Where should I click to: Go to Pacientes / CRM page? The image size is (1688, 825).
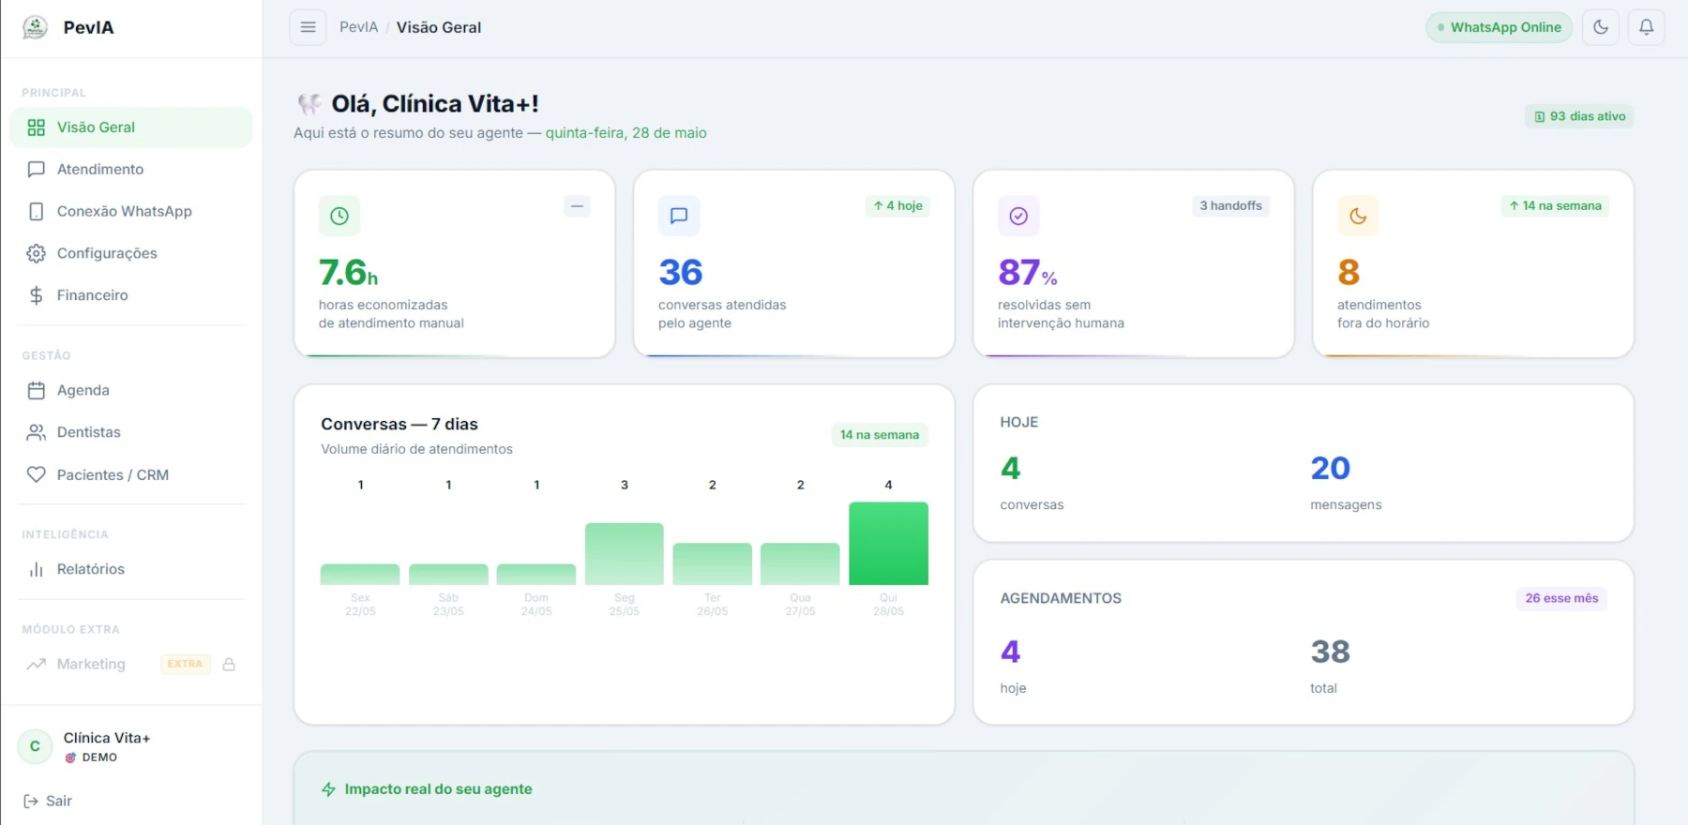point(131,474)
